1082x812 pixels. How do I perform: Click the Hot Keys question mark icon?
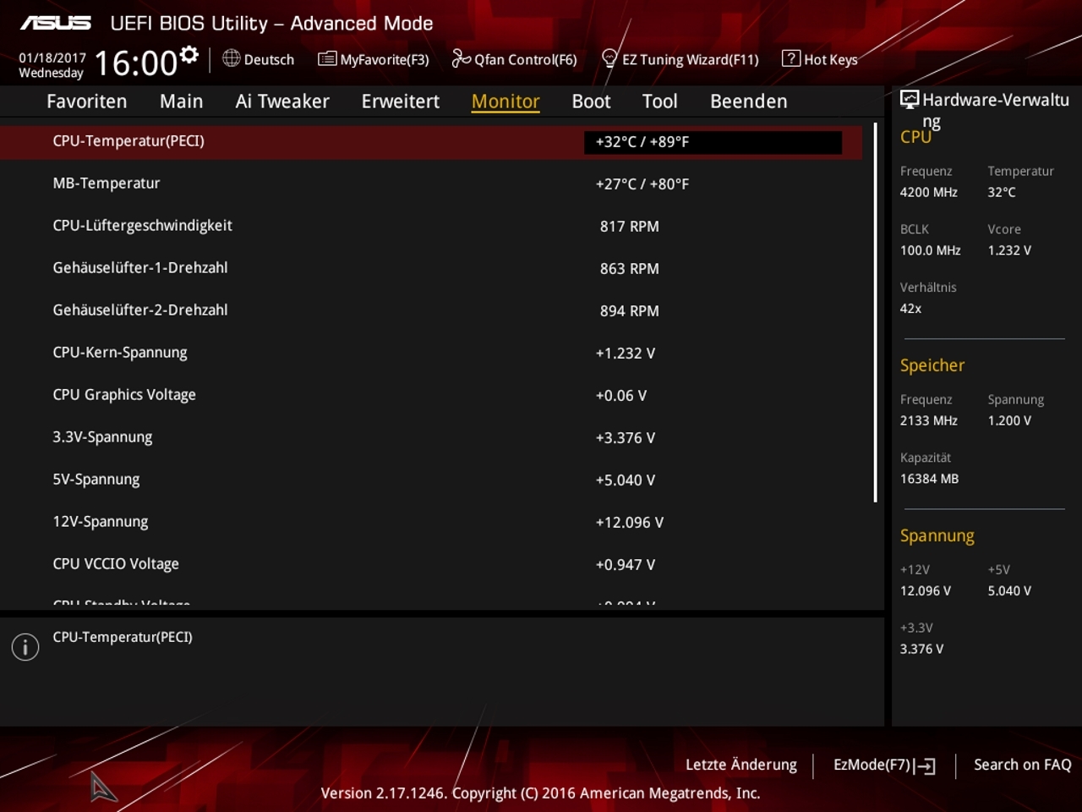click(790, 58)
